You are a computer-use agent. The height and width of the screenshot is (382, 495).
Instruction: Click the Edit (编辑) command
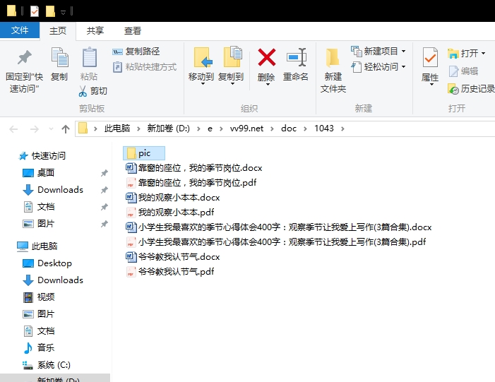463,71
